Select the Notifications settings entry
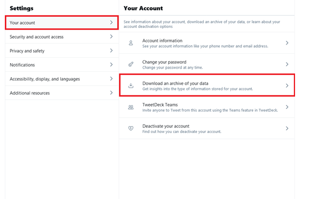This screenshot has height=199, width=309. click(62, 64)
